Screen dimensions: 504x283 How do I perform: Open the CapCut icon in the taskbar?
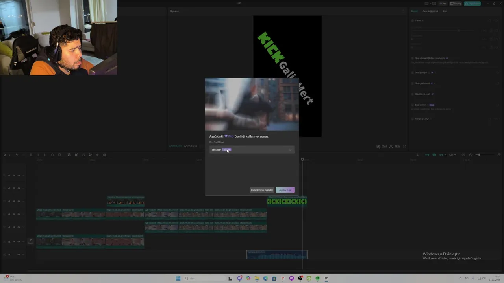(x=326, y=278)
